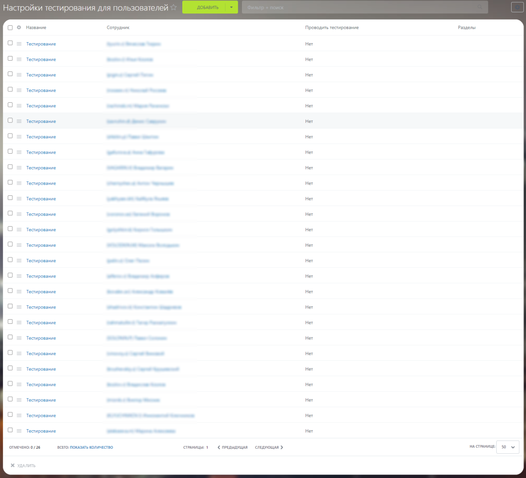Sort by the Название column header
526x478 pixels.
tap(36, 28)
